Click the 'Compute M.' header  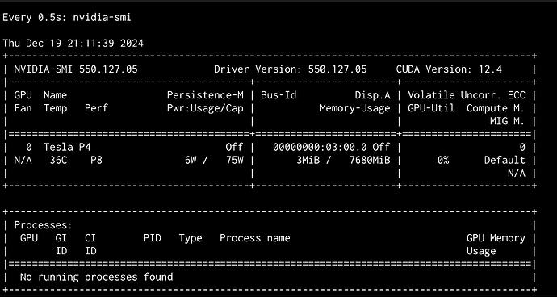pyautogui.click(x=496, y=108)
